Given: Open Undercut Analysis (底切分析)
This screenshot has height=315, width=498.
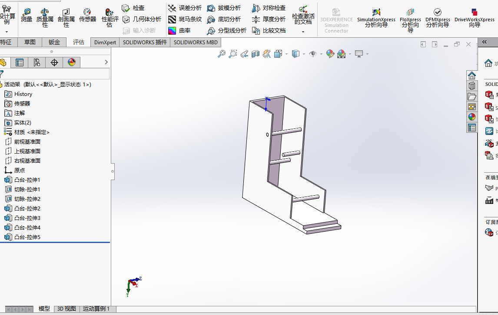Looking at the screenshot, I should [224, 20].
